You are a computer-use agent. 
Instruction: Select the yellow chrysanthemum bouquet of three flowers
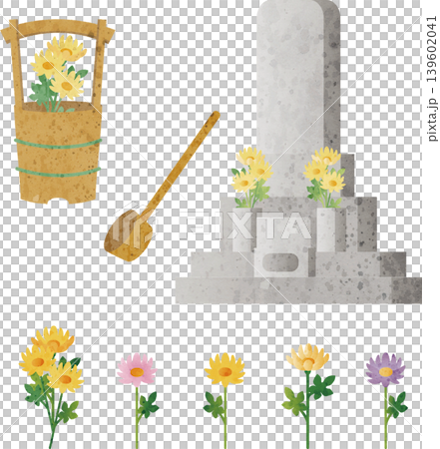tap(52, 387)
